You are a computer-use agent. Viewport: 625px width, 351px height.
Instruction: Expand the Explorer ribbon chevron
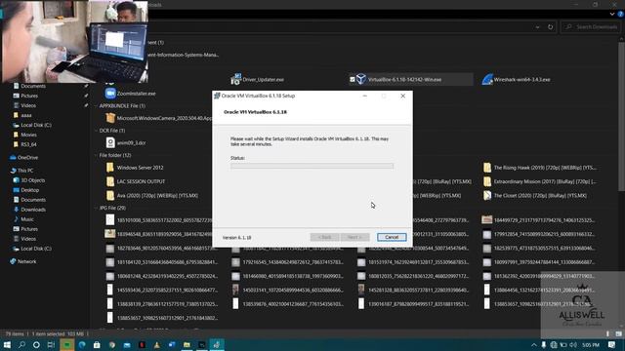click(x=612, y=14)
